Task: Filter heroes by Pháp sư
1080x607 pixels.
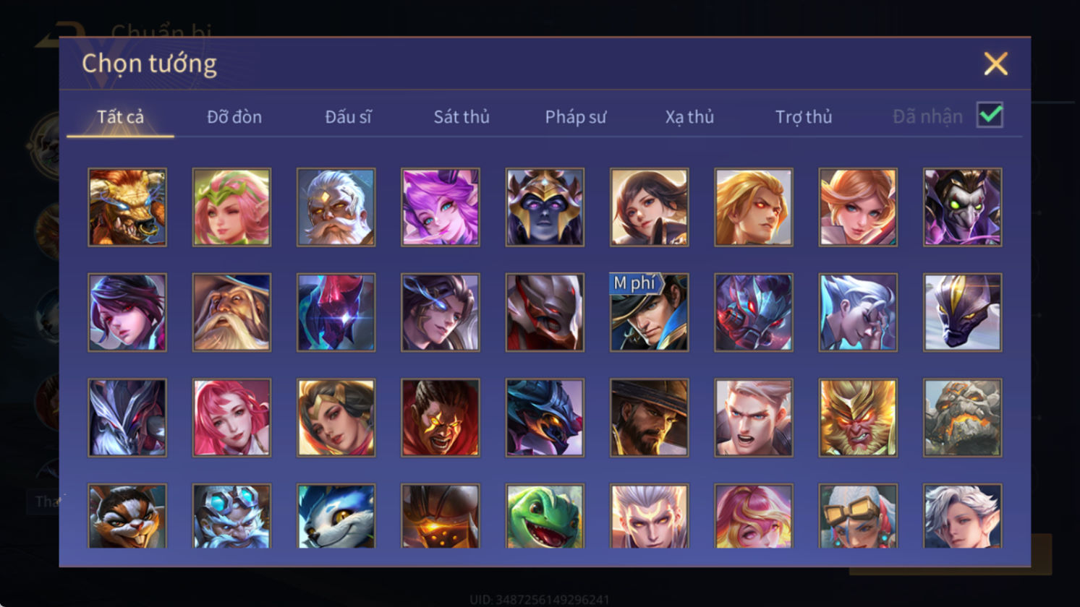Action: pyautogui.click(x=576, y=116)
